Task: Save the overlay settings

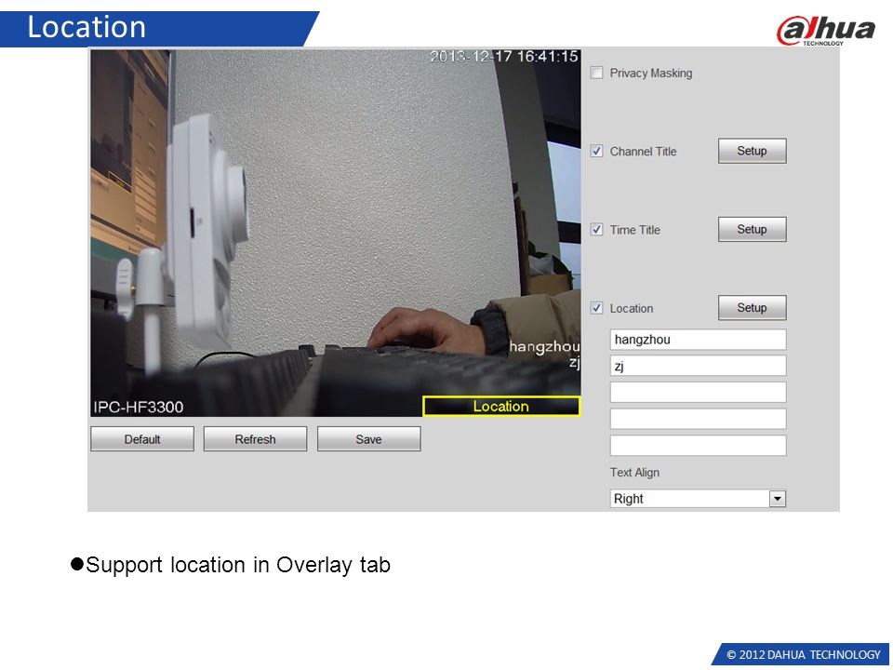Action: [368, 439]
